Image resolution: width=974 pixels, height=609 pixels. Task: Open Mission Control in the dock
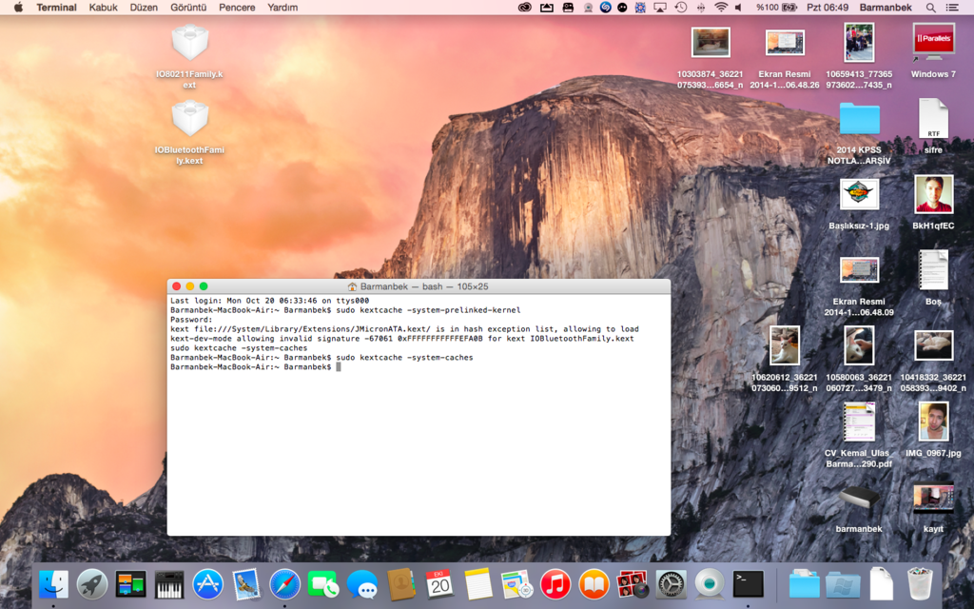point(130,585)
